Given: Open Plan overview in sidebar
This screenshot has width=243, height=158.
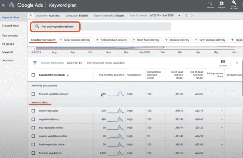Looking at the screenshot, I should (10, 36).
